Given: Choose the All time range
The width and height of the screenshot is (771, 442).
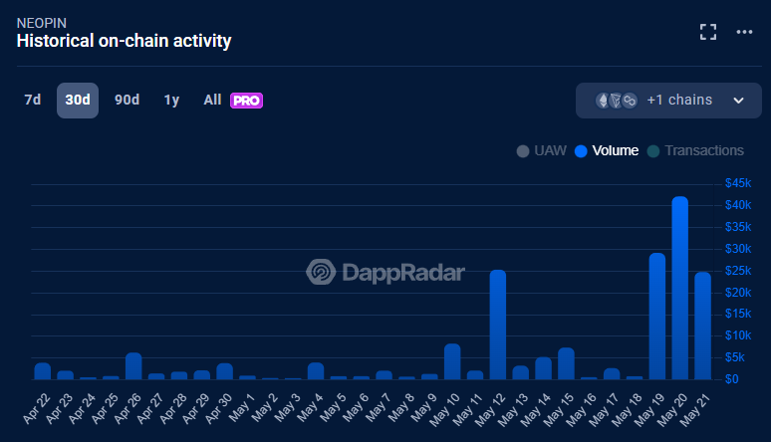Looking at the screenshot, I should 212,100.
